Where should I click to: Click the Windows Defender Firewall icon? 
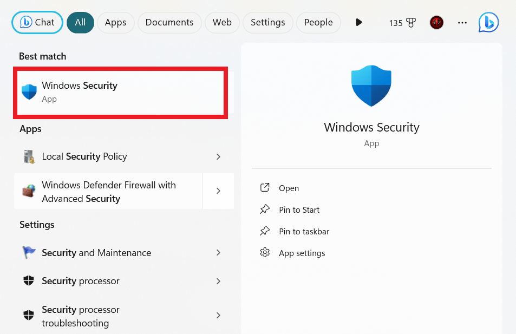click(29, 192)
